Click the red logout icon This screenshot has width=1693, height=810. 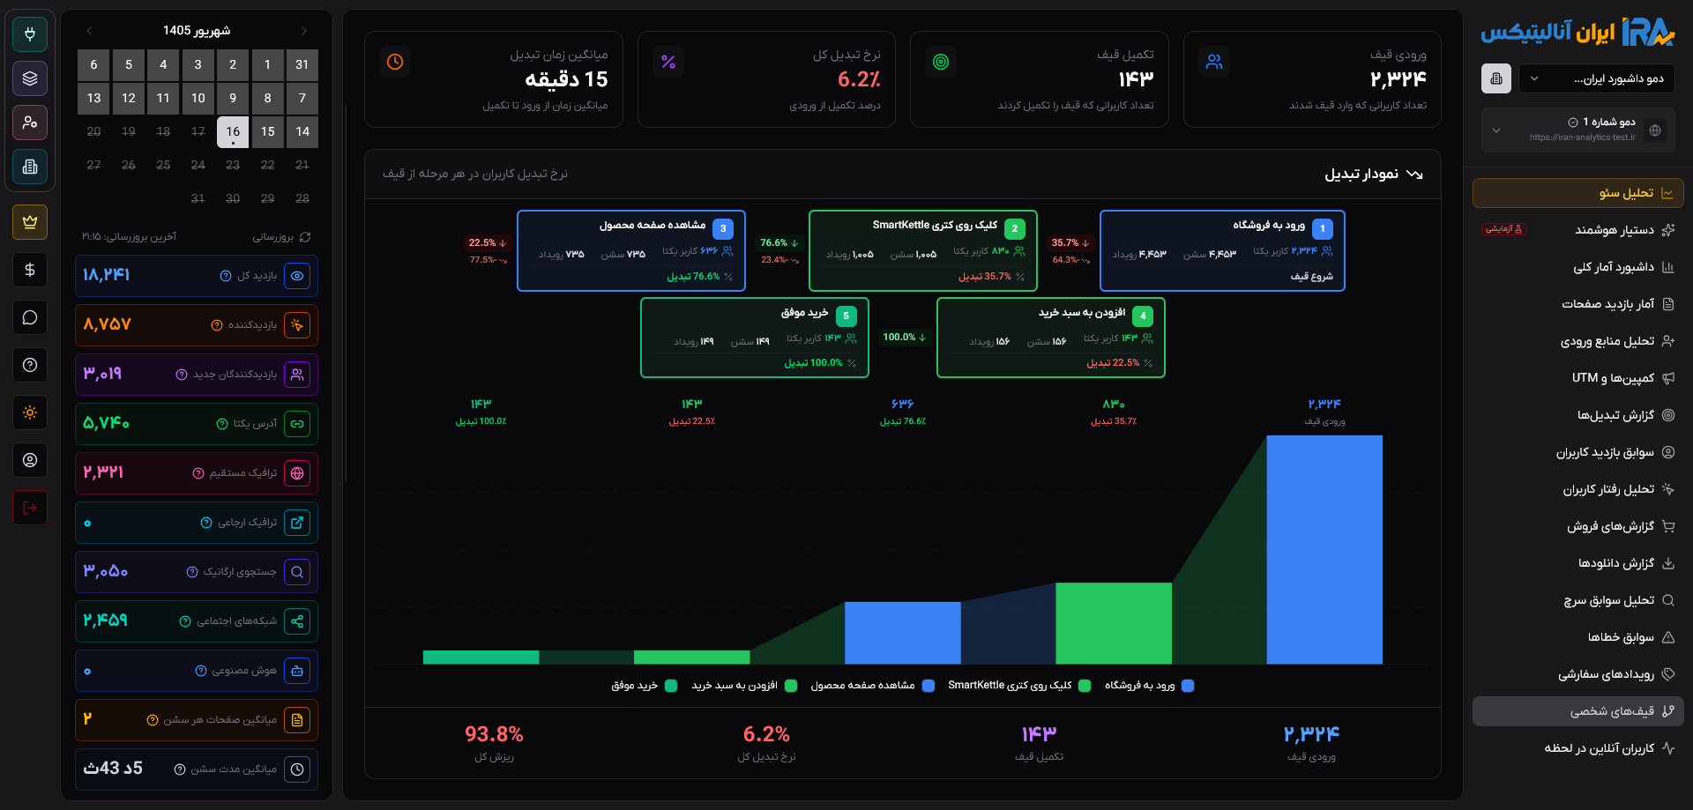click(x=30, y=508)
